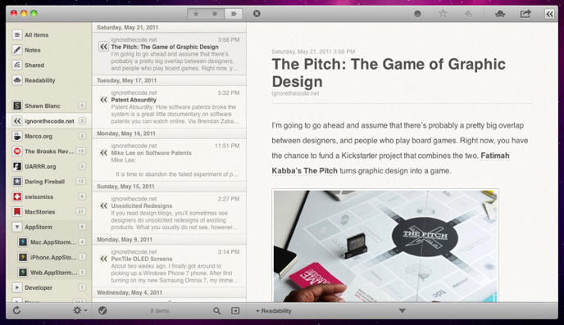This screenshot has height=325, width=564.
Task: Share article via broadcast icon in toolbar
Action: pos(468,14)
